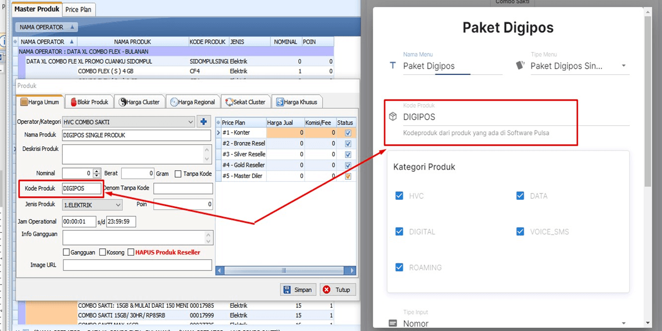Click the Simpan save disk icon
Viewport: 662px width, 331px height.
coord(287,290)
